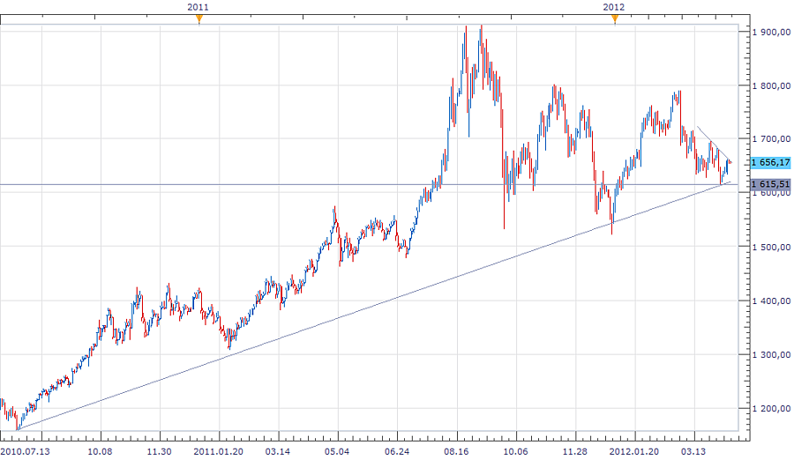This screenshot has width=794, height=460.
Task: Click the 1 400,00 price axis label
Action: (770, 301)
